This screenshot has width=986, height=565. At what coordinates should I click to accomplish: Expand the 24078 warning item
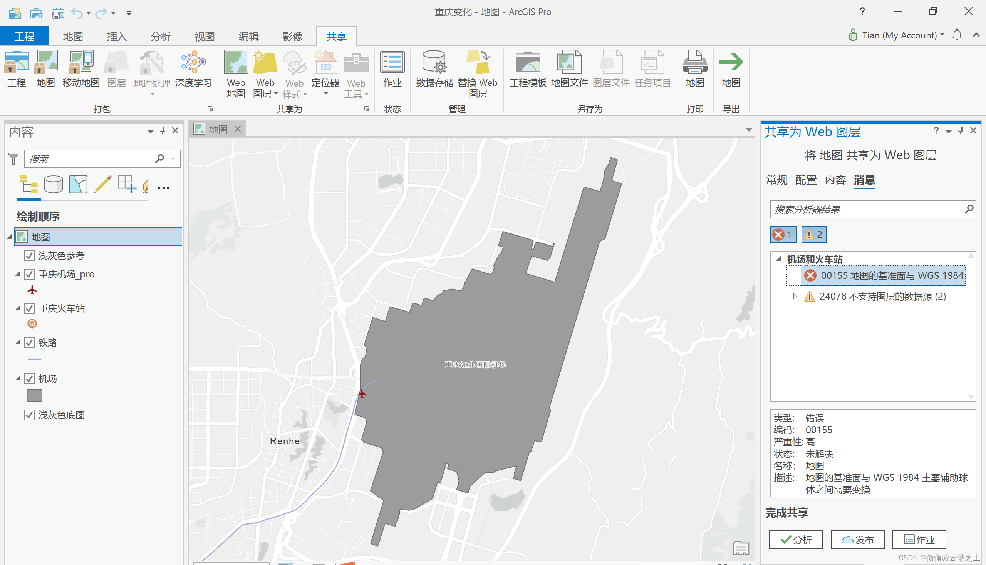(x=795, y=297)
